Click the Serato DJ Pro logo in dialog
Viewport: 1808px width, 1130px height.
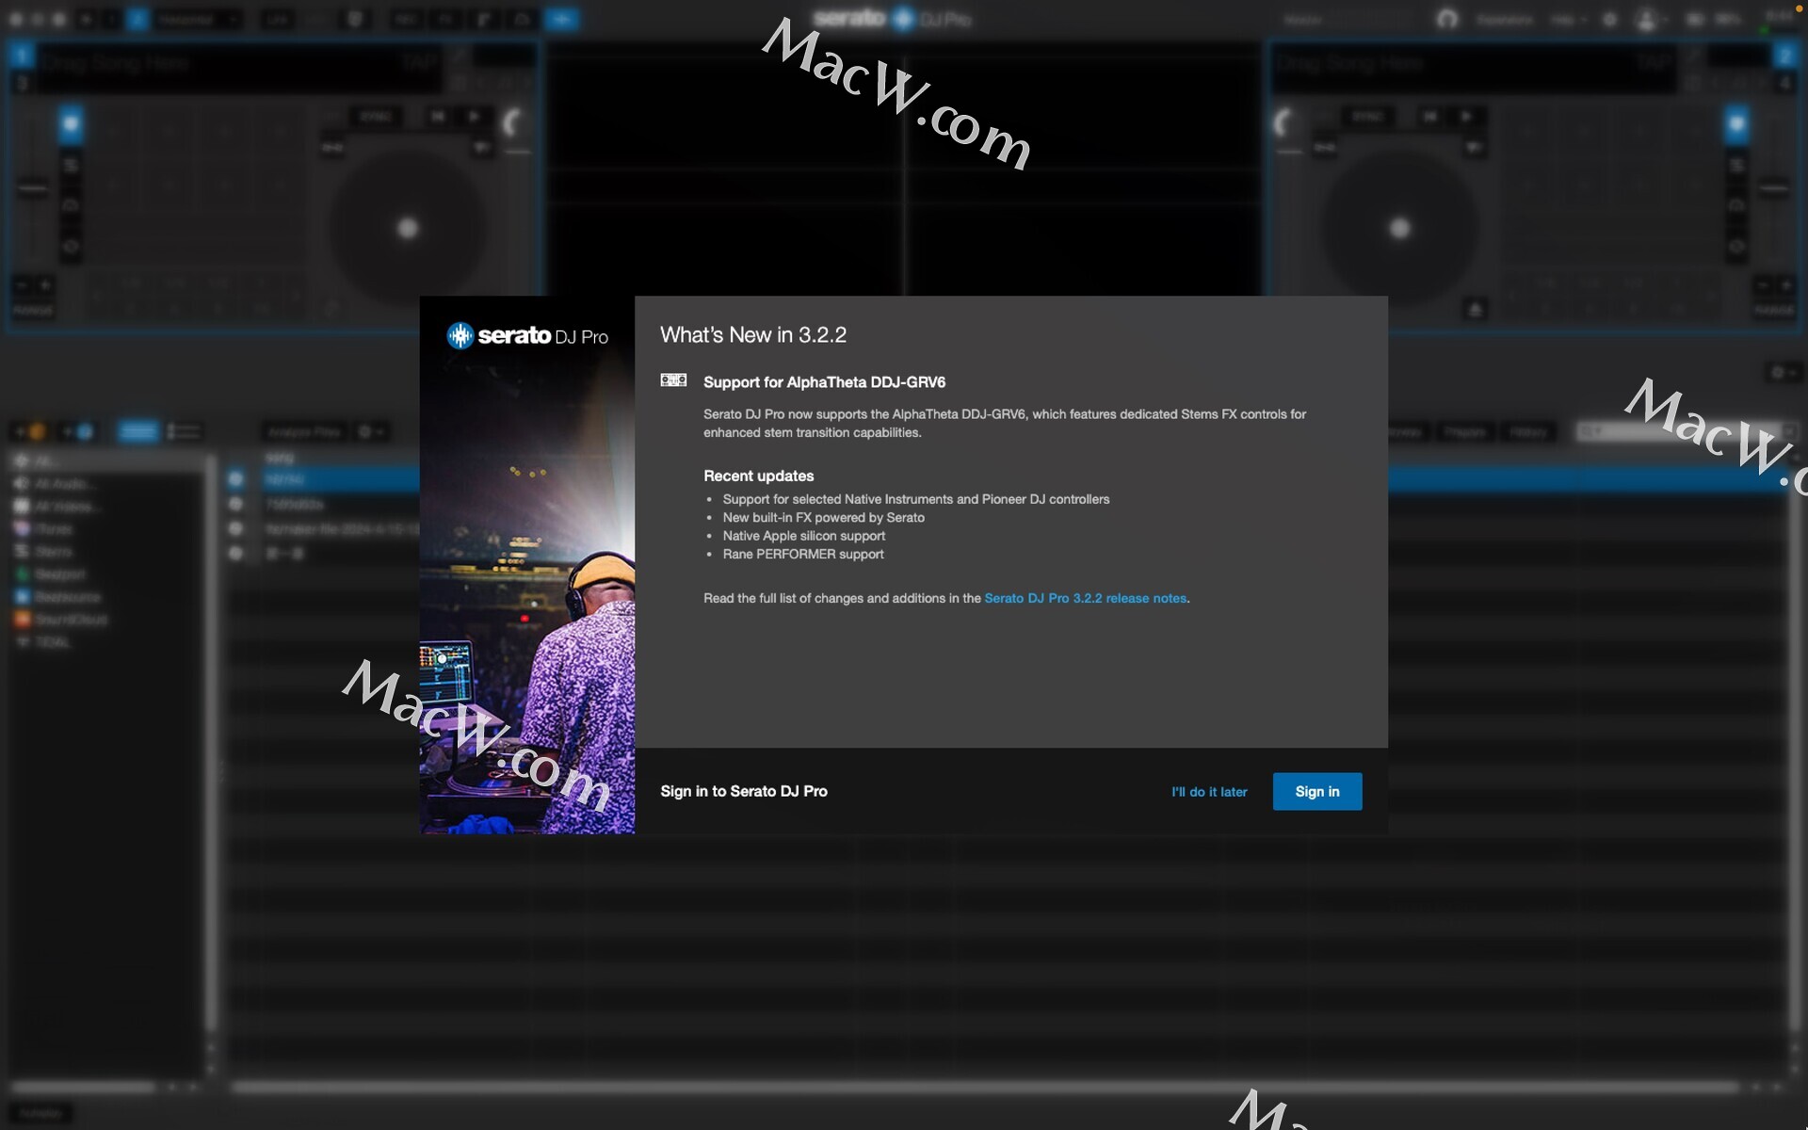point(527,335)
